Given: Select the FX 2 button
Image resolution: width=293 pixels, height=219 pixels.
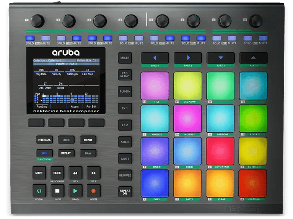Looking at the screenshot, I should [125, 125].
